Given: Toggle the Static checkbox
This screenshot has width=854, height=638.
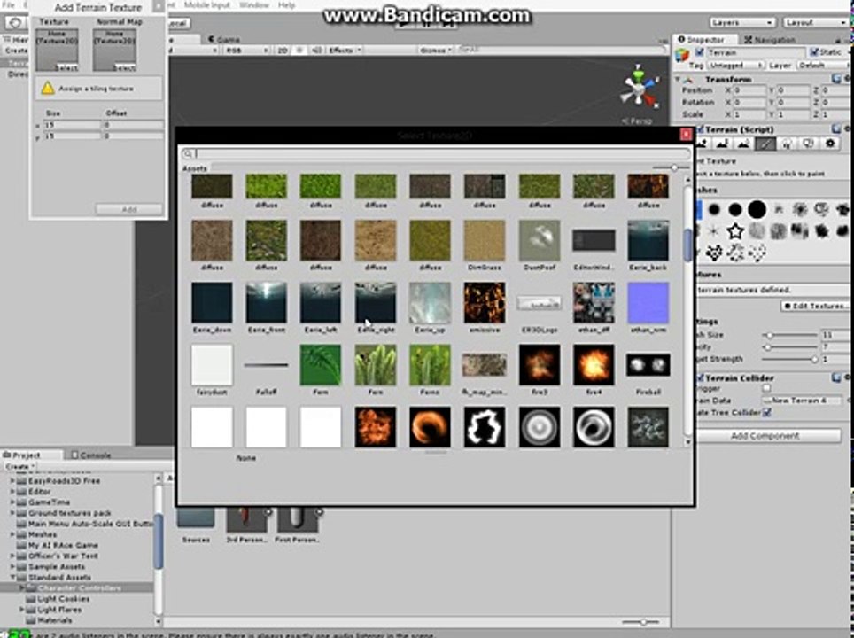Looking at the screenshot, I should tap(814, 52).
